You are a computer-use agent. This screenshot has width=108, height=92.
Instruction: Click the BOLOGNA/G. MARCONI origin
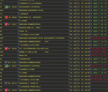tap(31, 17)
